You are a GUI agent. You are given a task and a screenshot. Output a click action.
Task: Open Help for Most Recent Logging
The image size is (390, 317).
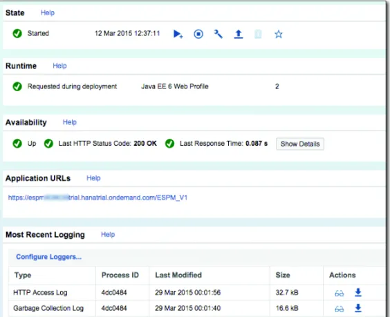(108, 235)
